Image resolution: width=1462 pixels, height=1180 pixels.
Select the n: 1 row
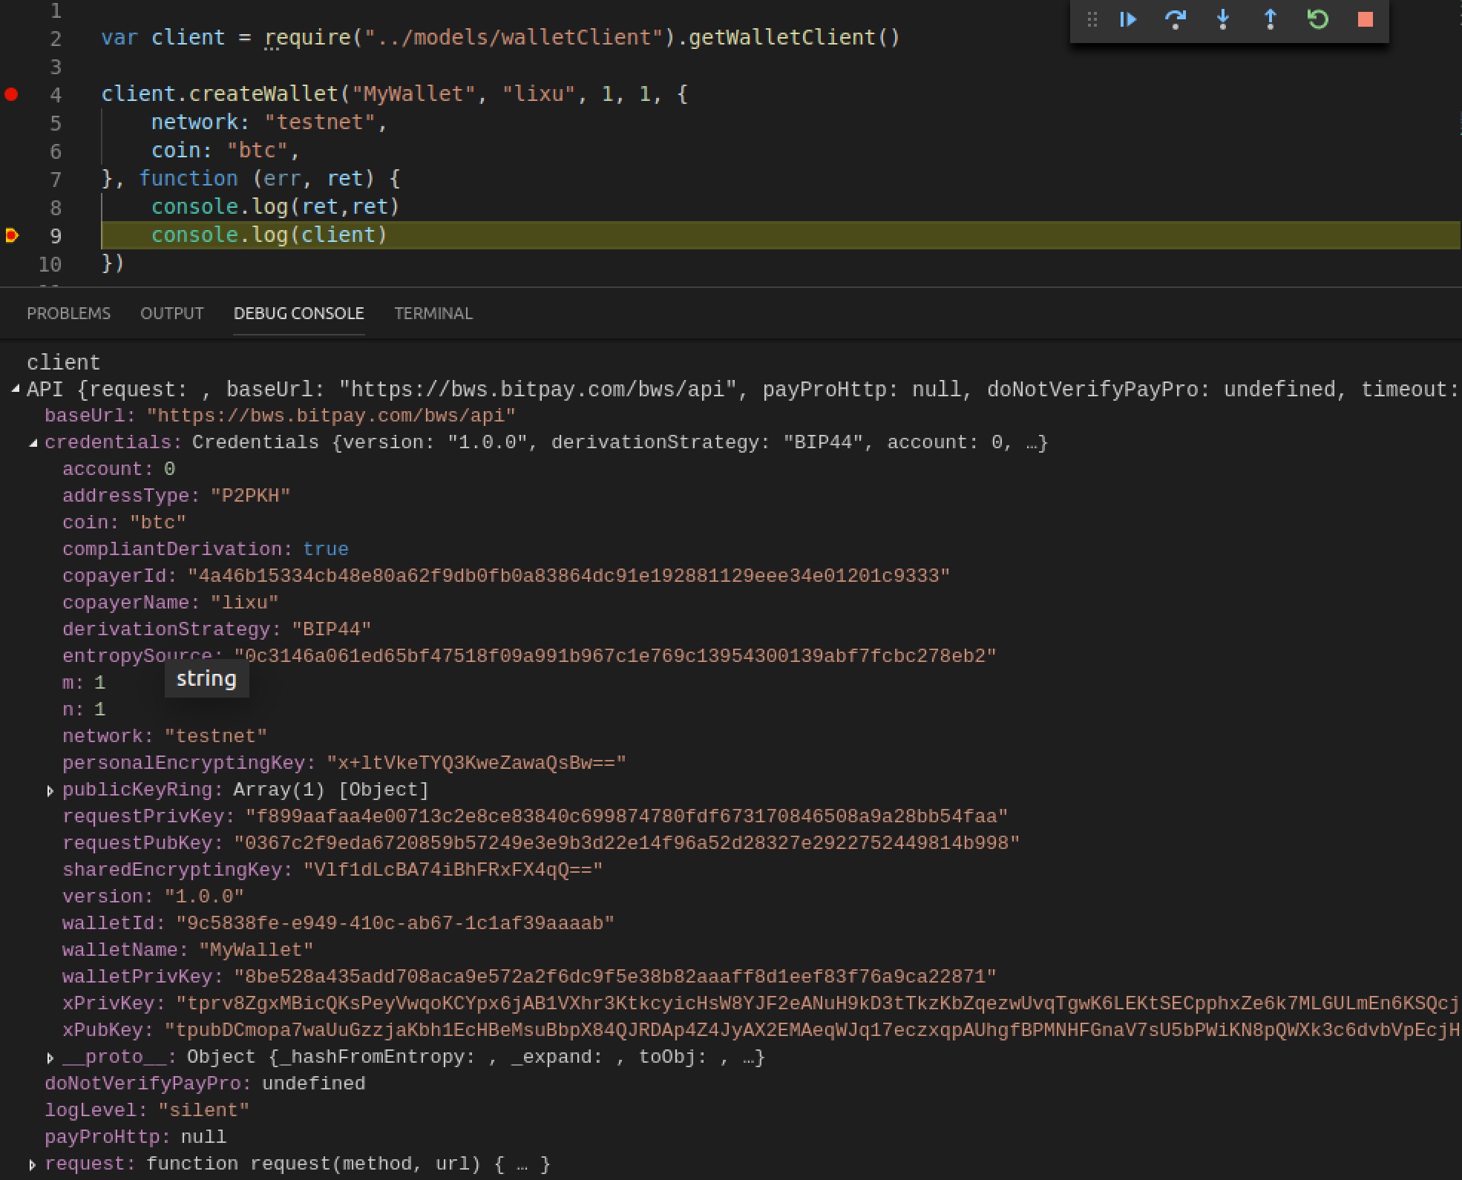click(84, 709)
